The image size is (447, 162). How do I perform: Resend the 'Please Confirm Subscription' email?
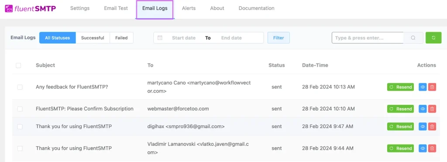click(x=400, y=109)
